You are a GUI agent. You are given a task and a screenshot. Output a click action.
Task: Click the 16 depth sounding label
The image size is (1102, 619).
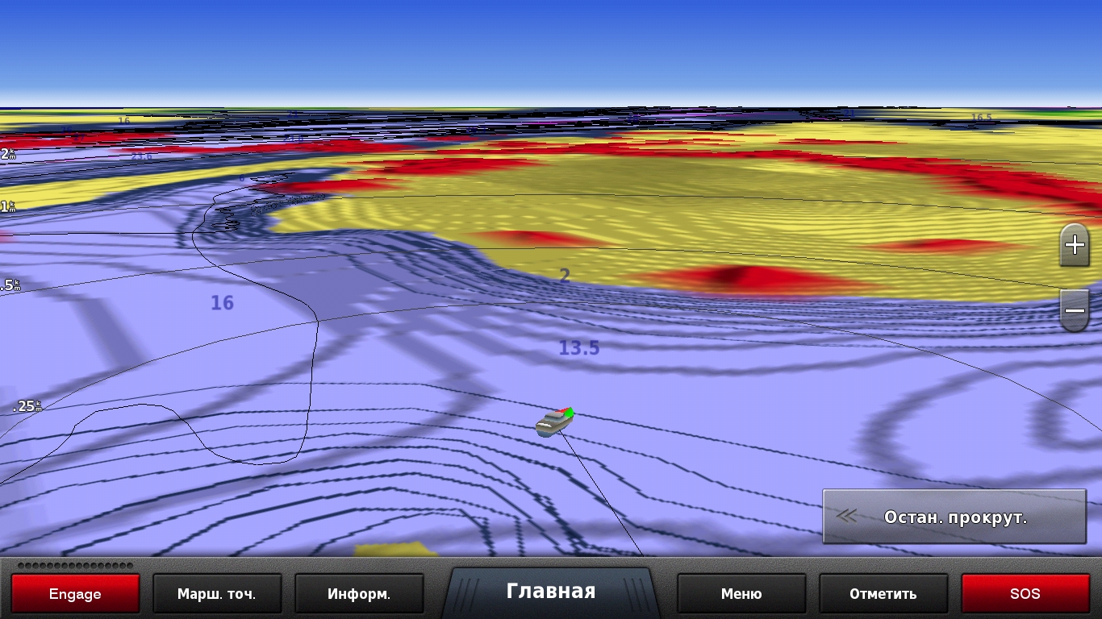pos(222,303)
